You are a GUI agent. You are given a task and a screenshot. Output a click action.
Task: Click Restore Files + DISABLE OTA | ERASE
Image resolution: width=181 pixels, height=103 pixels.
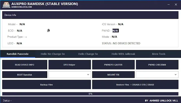[x=135, y=85]
